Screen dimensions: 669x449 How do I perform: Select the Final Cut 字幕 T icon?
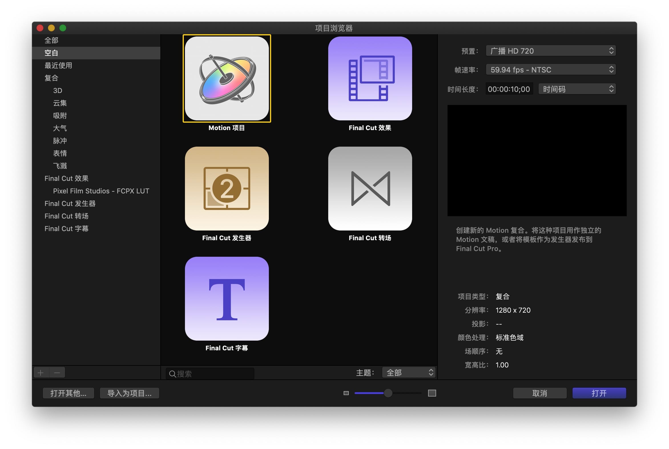pyautogui.click(x=227, y=298)
